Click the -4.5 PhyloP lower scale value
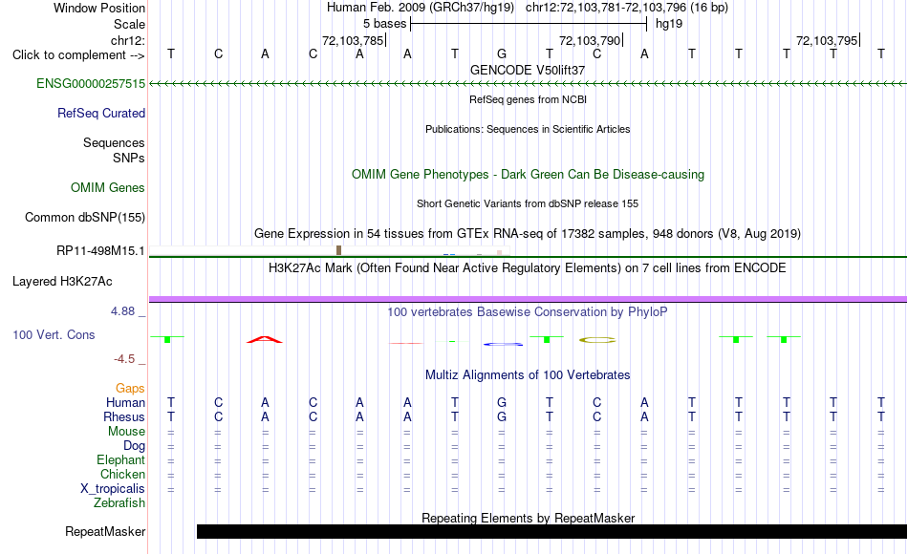This screenshot has height=554, width=908. coord(124,359)
